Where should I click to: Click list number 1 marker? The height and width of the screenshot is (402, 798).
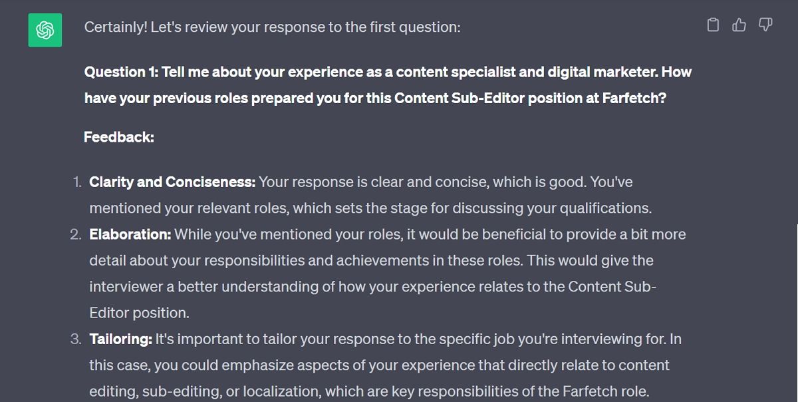click(x=77, y=182)
